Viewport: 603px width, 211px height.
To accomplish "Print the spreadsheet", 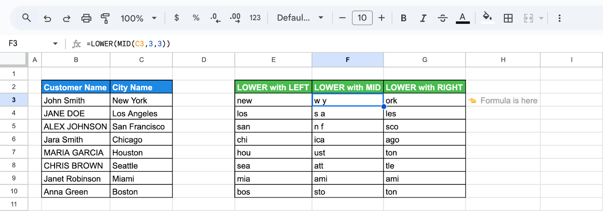I will 86,18.
